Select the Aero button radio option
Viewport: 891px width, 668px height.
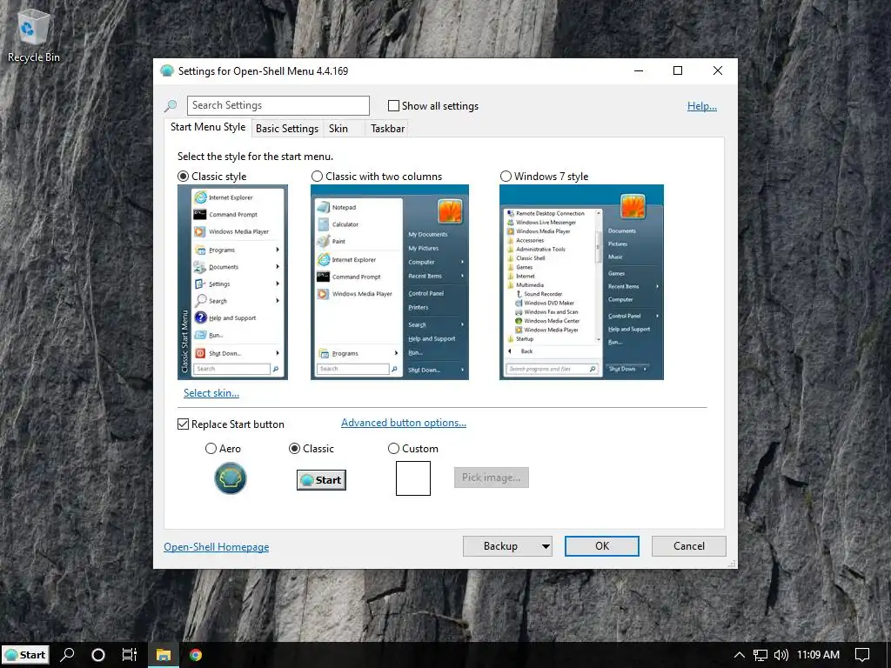click(x=211, y=449)
